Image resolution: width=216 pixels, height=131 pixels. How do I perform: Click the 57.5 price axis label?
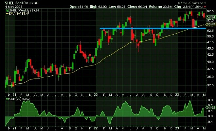tap(210, 21)
